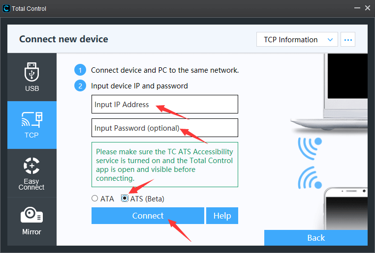375x253 pixels.
Task: Open the TCP connection tab icon
Action: (32, 119)
